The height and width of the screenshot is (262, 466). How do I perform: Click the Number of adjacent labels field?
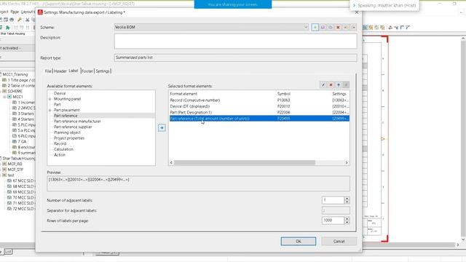333,200
